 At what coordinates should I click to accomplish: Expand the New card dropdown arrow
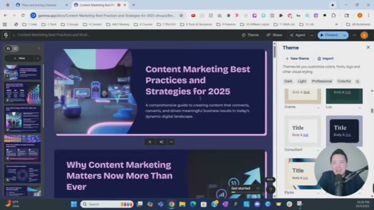(x=38, y=58)
